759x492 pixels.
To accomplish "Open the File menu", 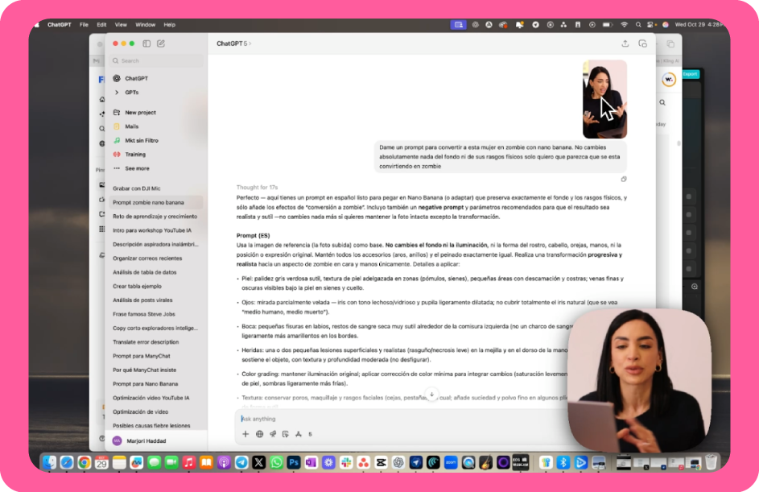I will [84, 25].
